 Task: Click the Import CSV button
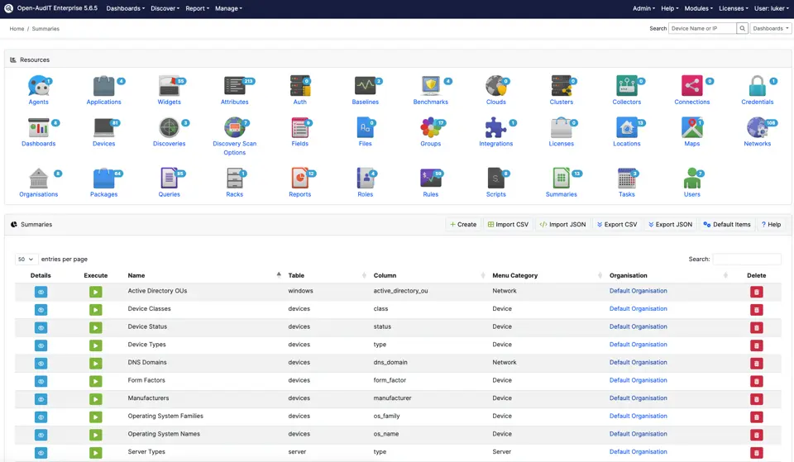coord(508,224)
